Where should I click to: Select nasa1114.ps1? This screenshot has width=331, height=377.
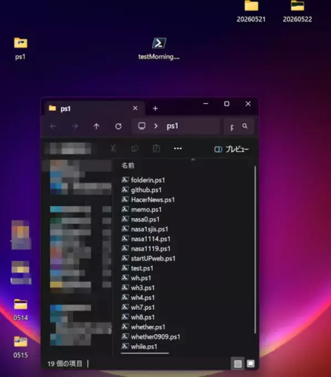[146, 239]
